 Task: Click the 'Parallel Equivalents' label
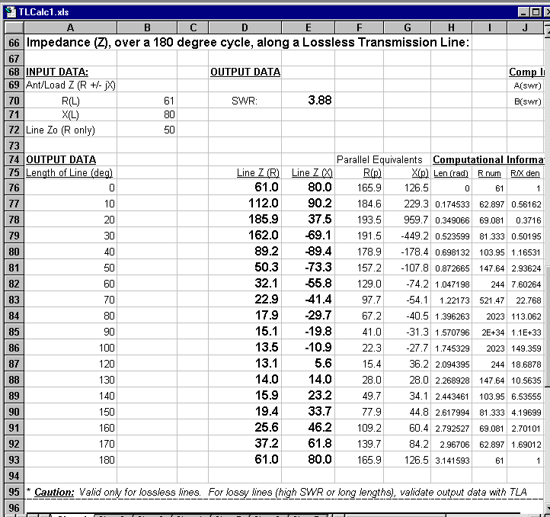click(x=379, y=160)
